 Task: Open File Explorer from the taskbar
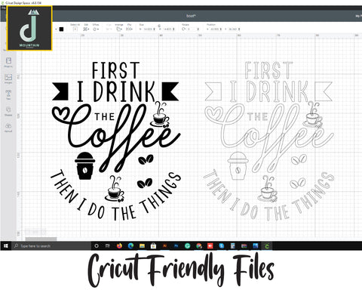click(x=142, y=245)
